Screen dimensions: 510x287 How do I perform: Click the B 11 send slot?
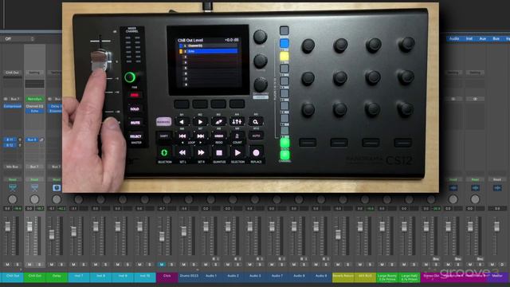tap(10, 140)
